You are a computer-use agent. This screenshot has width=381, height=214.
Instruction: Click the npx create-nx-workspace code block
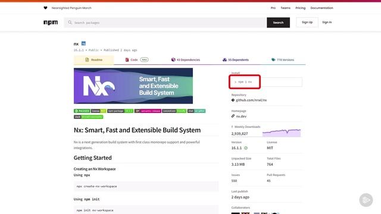click(x=146, y=186)
